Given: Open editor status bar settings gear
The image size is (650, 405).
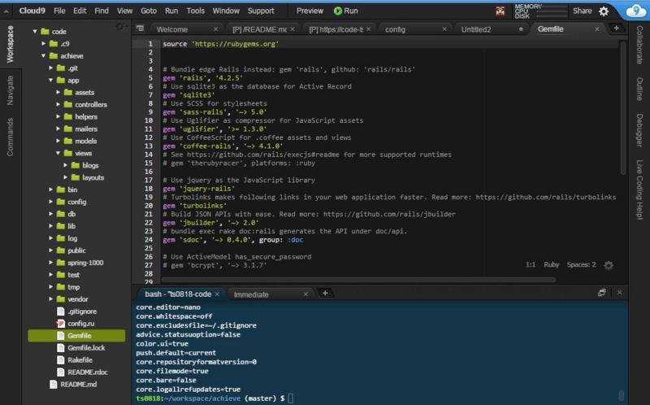Looking at the screenshot, I should click(609, 265).
